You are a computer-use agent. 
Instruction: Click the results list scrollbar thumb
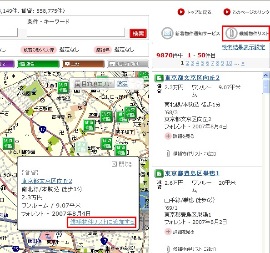point(265,87)
